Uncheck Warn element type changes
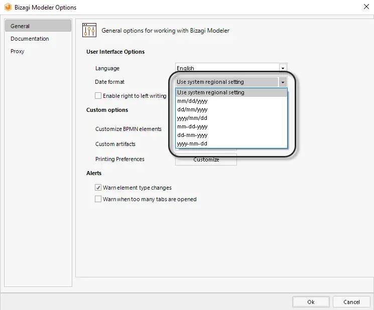Image resolution: width=374 pixels, height=310 pixels. [x=98, y=188]
